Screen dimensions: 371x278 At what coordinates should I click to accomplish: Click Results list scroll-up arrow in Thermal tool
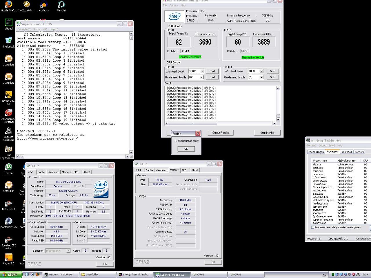[278, 88]
